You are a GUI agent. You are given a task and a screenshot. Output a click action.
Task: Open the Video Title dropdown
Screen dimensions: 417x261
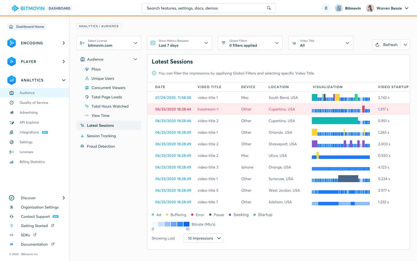click(321, 43)
